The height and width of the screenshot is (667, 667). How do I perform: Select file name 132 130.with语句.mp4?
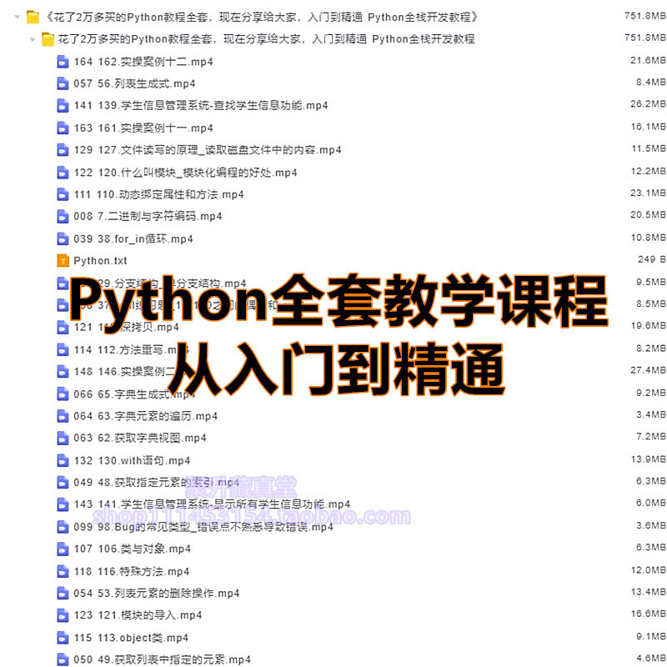[x=132, y=460]
